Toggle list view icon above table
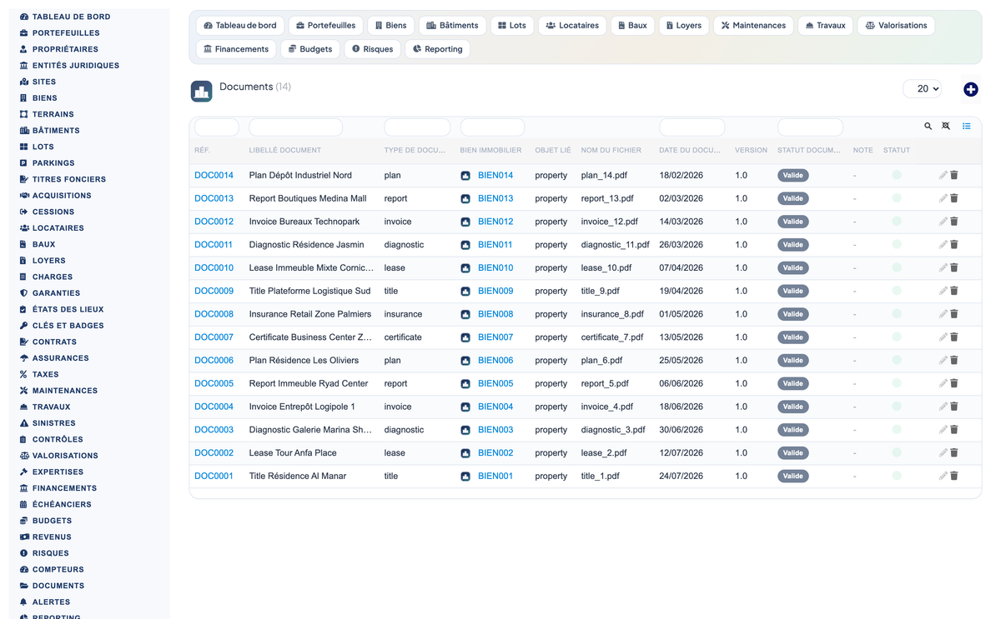Viewport: 1001px width, 619px height. (966, 127)
